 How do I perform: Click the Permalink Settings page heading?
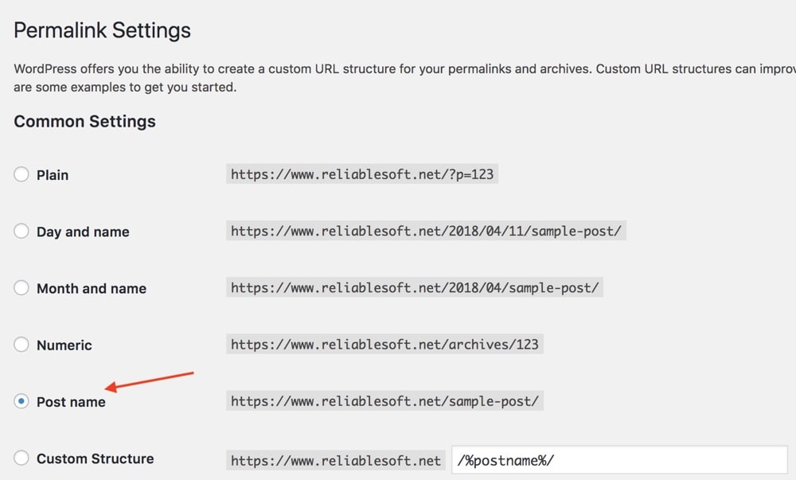[x=103, y=30]
